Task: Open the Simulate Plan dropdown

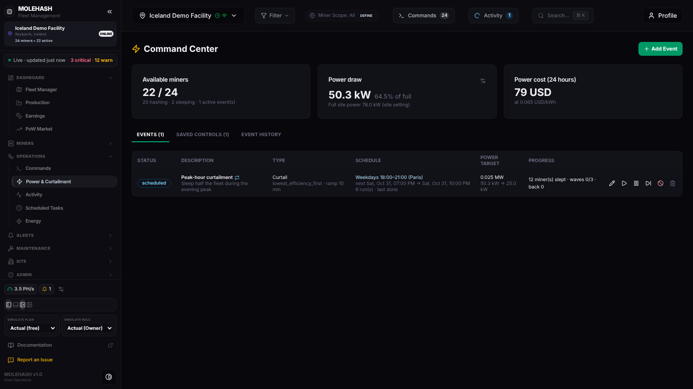Action: tap(32, 328)
